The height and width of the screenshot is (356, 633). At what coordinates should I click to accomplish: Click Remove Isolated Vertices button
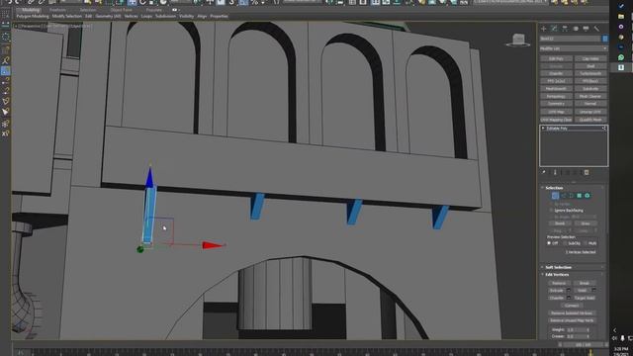pyautogui.click(x=572, y=313)
